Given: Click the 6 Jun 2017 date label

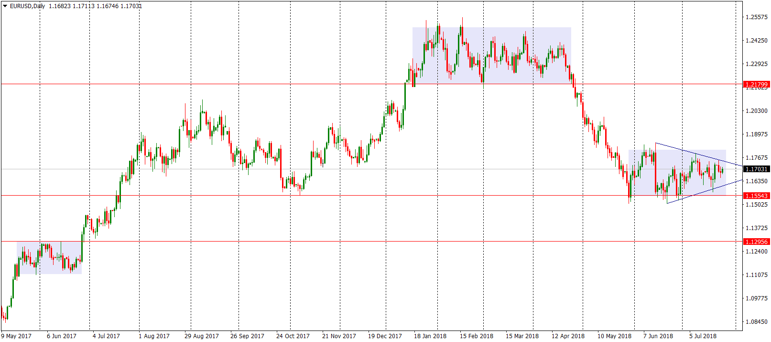Looking at the screenshot, I should [x=62, y=336].
